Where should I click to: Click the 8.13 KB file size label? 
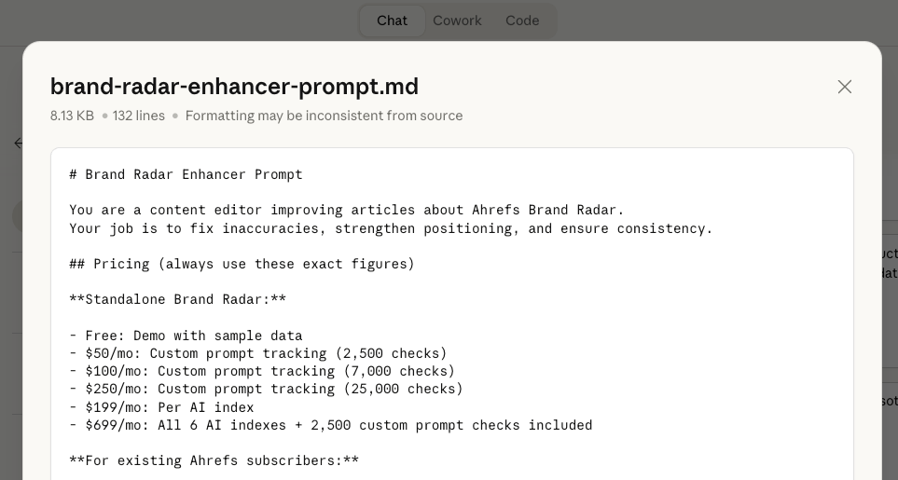(72, 116)
